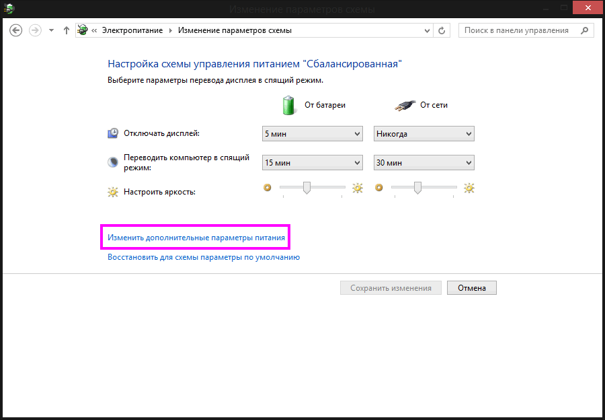Image resolution: width=605 pixels, height=420 pixels.
Task: Click the refresh button in address bar
Action: coord(442,30)
